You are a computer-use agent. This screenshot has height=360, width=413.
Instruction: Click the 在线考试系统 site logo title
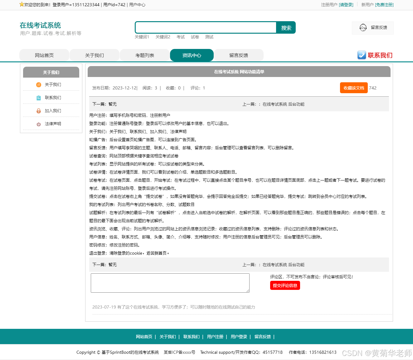pos(40,25)
